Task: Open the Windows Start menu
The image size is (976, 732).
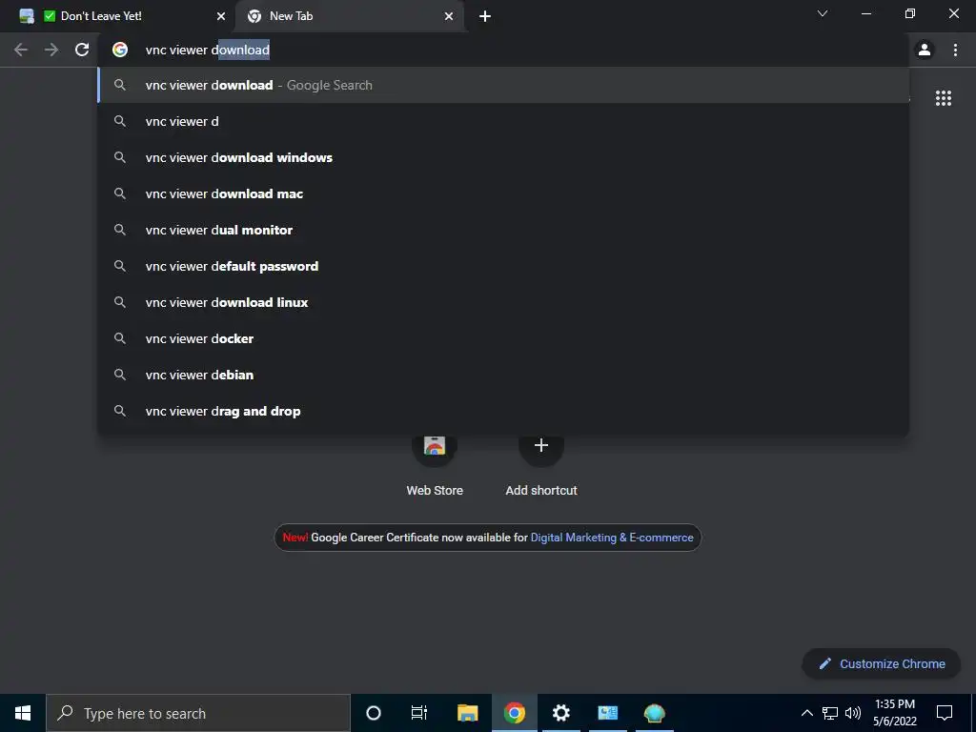Action: (x=23, y=713)
